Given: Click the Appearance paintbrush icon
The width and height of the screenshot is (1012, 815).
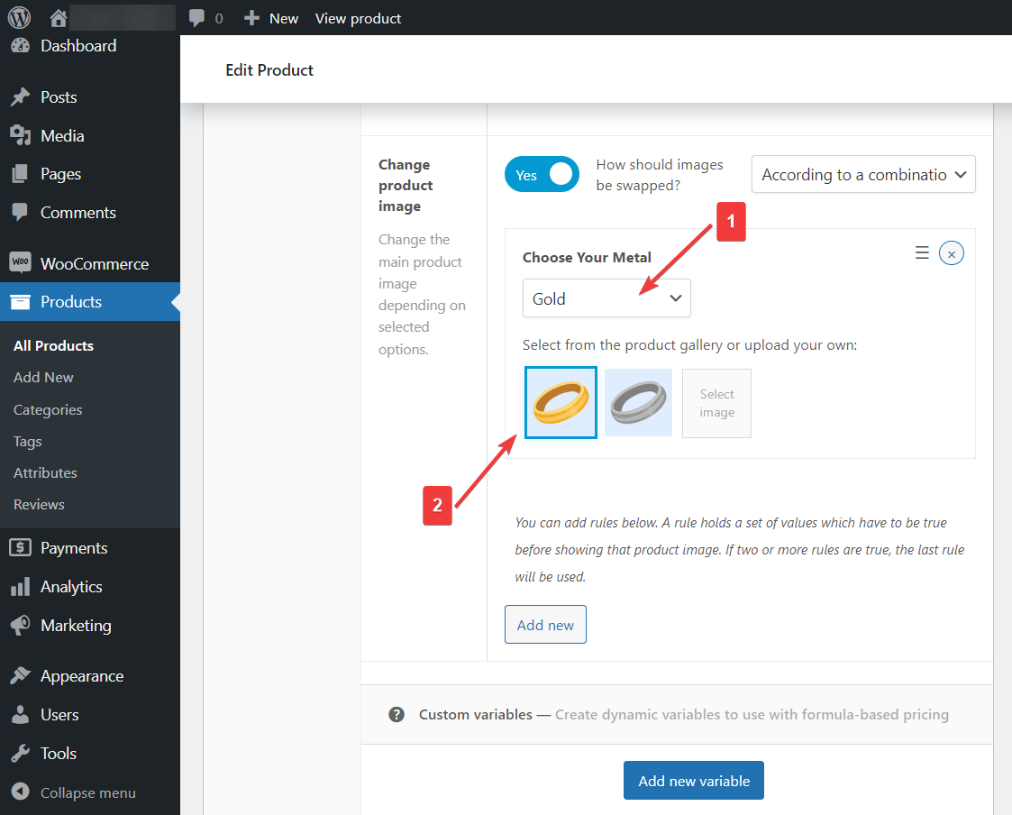Looking at the screenshot, I should click(x=20, y=676).
